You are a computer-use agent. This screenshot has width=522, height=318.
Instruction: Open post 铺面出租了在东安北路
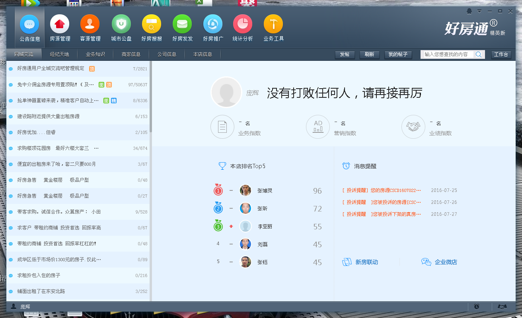(x=78, y=291)
